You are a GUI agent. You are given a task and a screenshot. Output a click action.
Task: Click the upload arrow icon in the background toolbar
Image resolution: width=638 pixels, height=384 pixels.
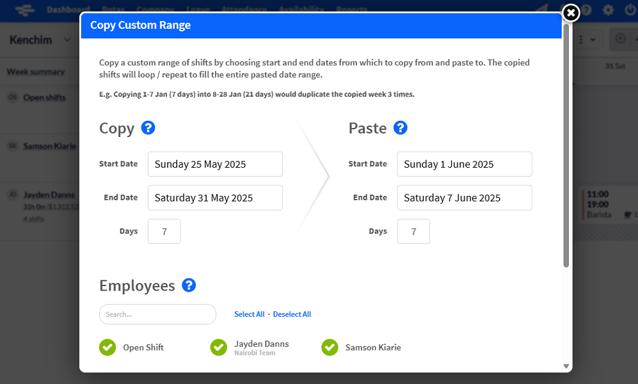pyautogui.click(x=620, y=39)
